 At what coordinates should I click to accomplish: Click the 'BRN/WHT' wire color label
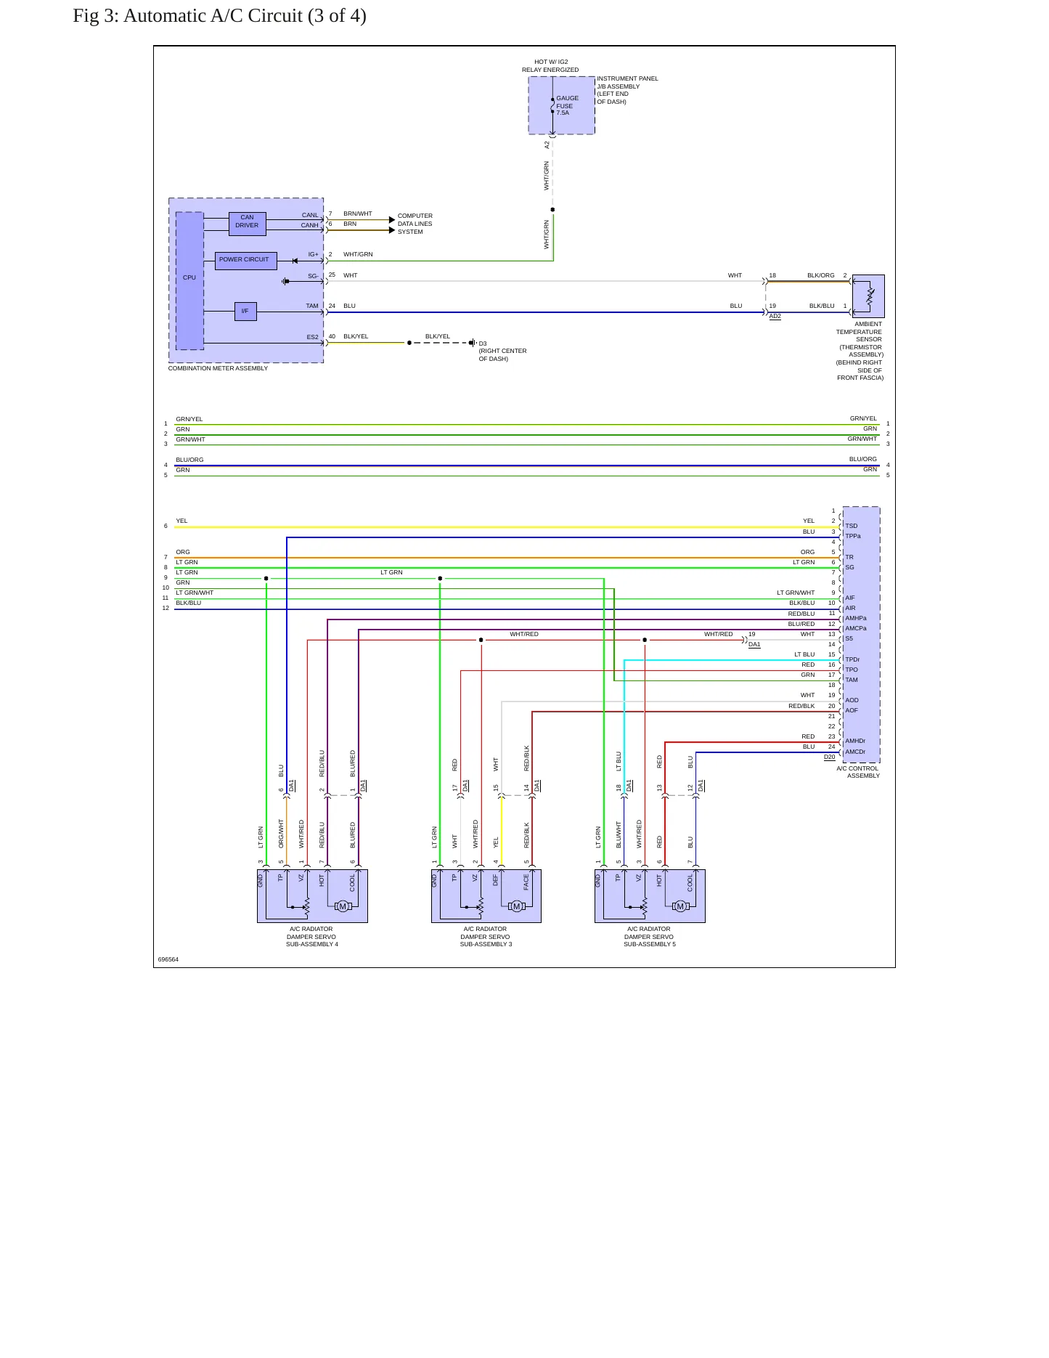(358, 214)
